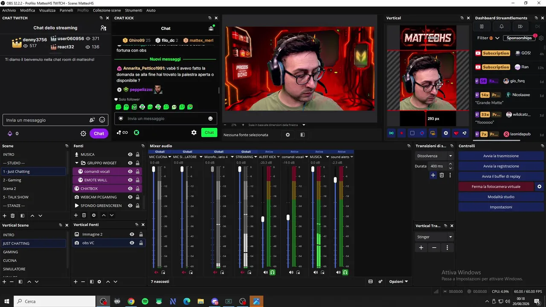Image resolution: width=546 pixels, height=307 pixels.
Task: Hide the MUSICA source
Action: 130,154
